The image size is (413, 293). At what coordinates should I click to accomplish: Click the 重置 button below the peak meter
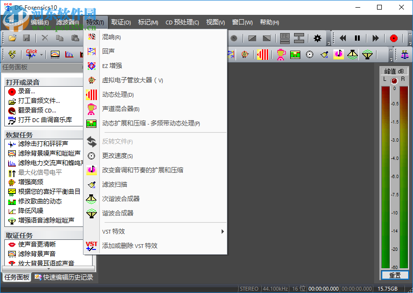(x=394, y=274)
